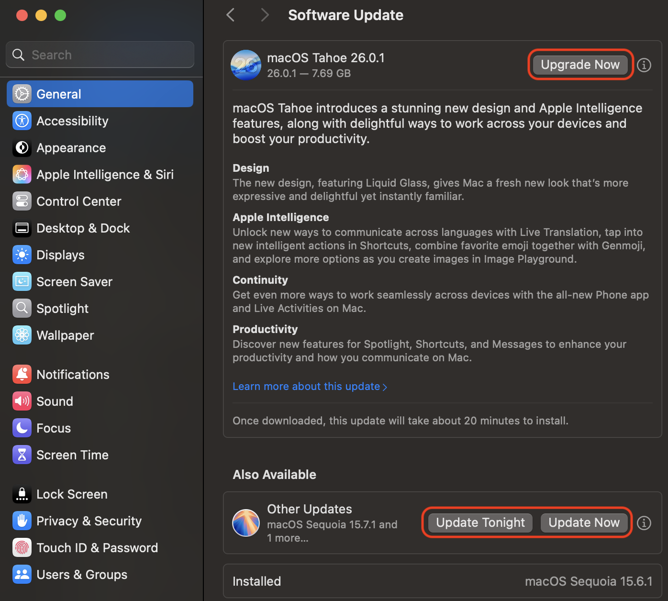Click the Continuity section heading

pos(260,280)
